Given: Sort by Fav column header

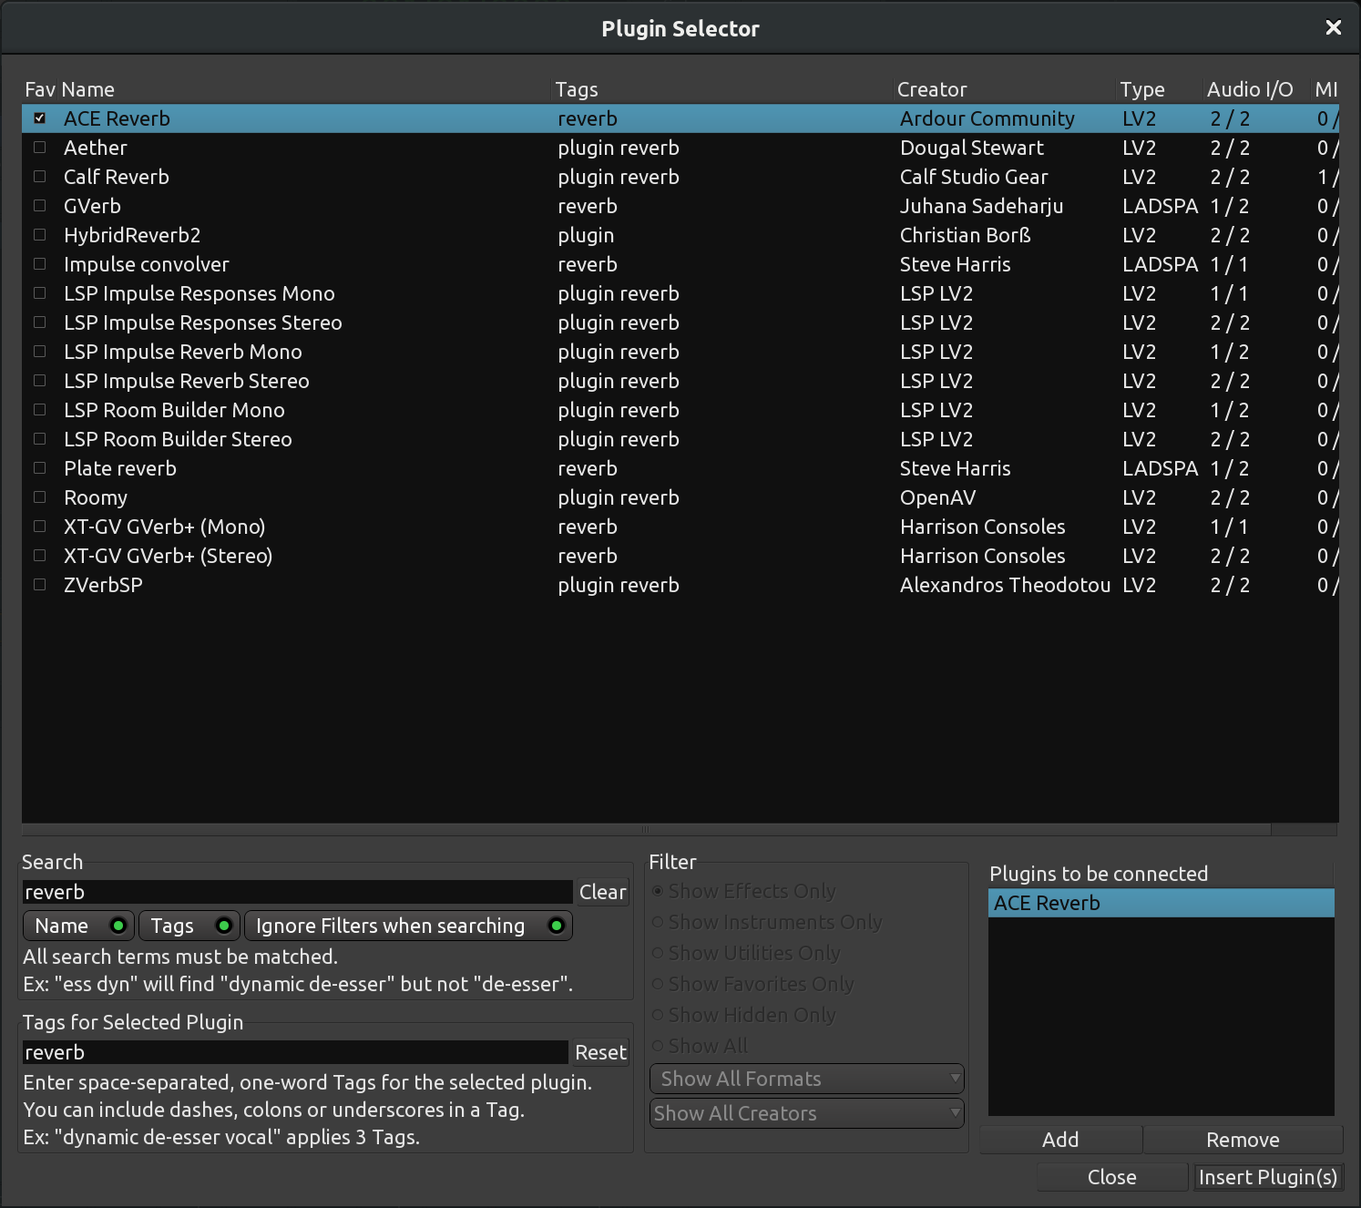Looking at the screenshot, I should tap(40, 89).
